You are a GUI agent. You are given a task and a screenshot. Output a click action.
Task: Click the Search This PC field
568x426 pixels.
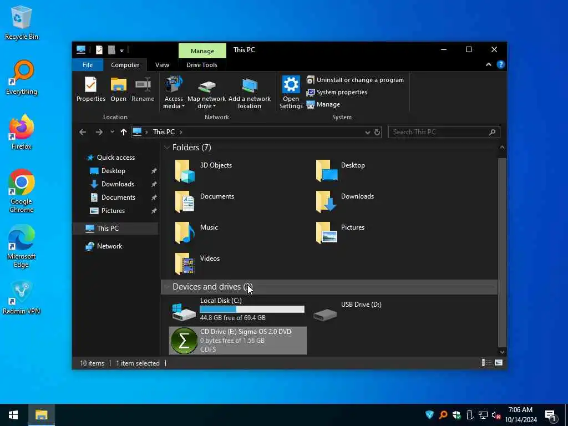pyautogui.click(x=444, y=132)
